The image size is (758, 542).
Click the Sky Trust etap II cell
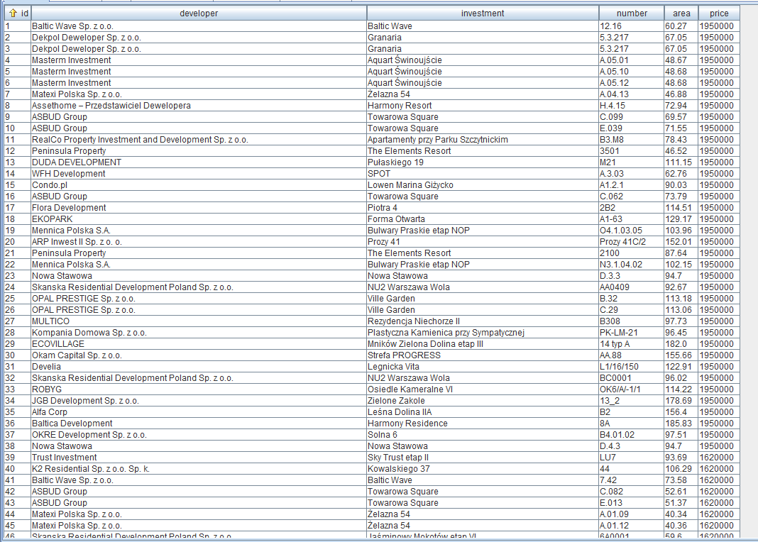(397, 458)
